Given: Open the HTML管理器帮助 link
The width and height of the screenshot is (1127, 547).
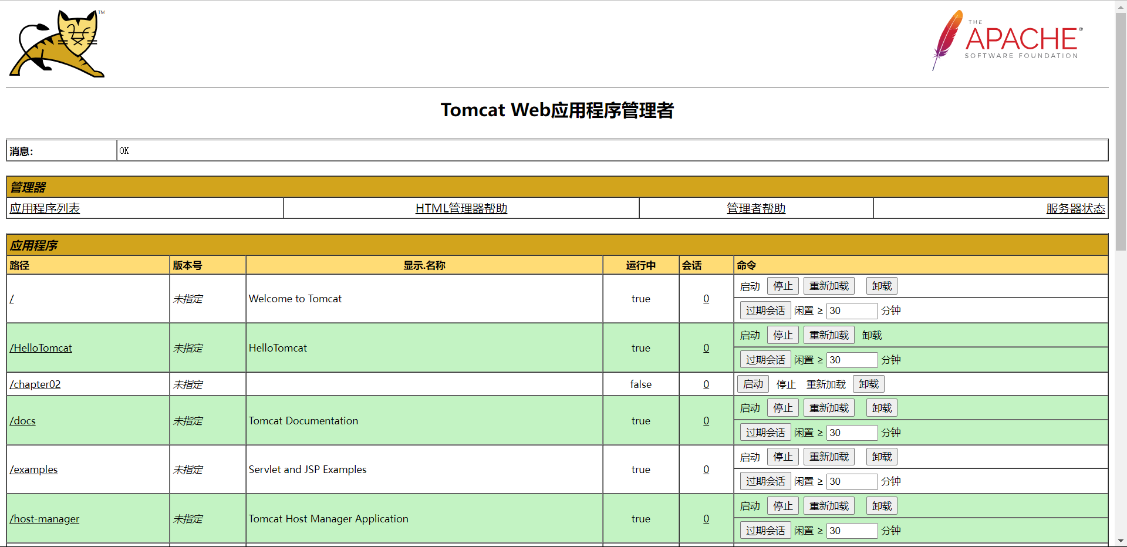Looking at the screenshot, I should 461,208.
